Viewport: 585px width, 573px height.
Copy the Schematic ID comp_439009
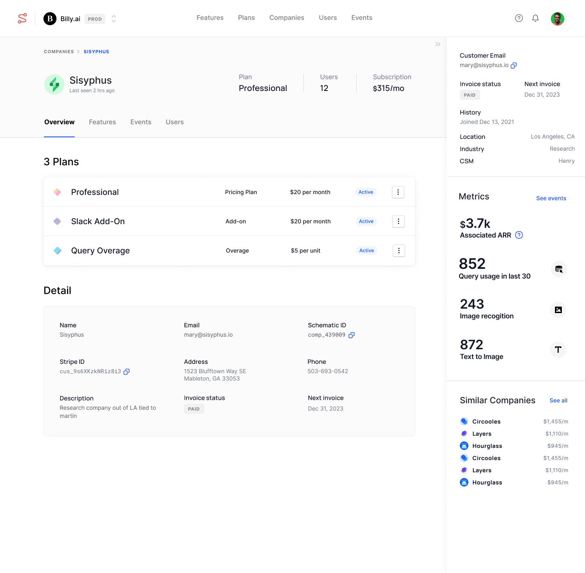(x=351, y=335)
